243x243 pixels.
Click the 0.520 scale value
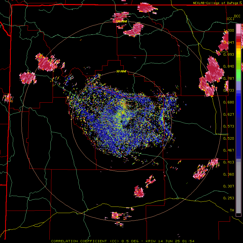229,138
